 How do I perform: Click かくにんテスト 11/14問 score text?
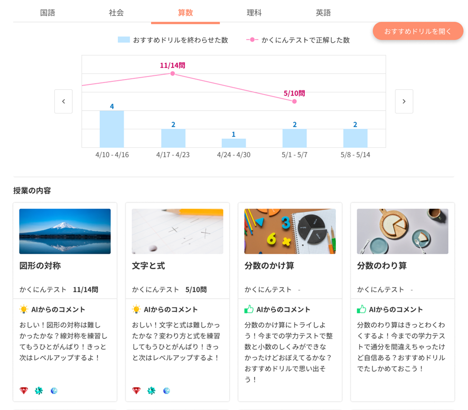click(x=59, y=290)
